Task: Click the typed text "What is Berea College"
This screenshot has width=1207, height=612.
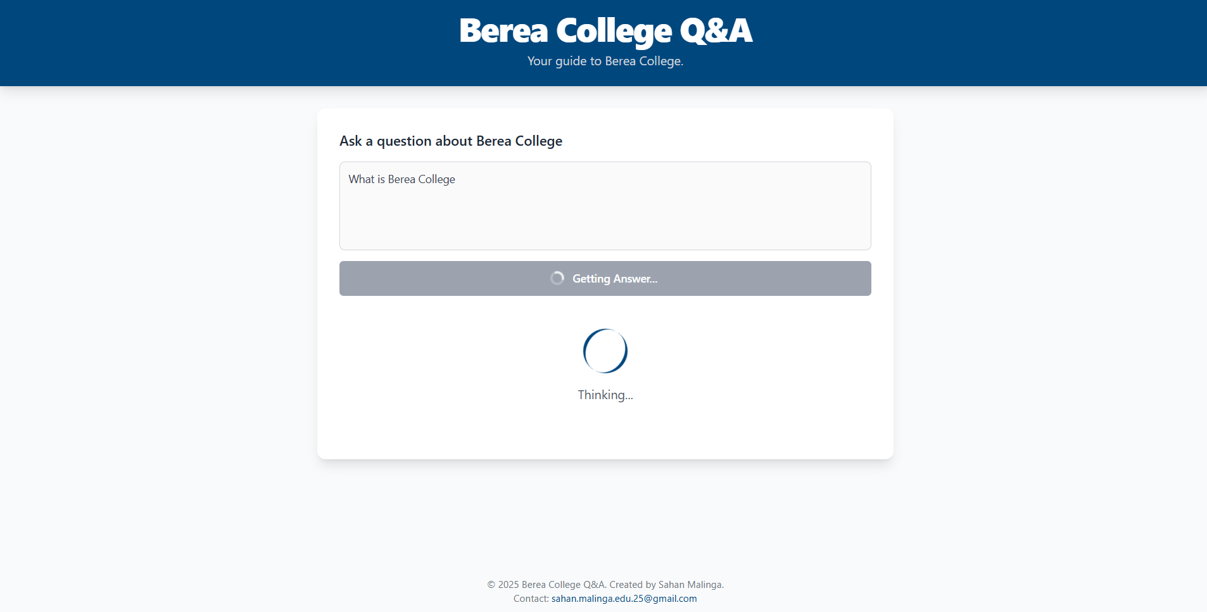Action: click(x=401, y=179)
